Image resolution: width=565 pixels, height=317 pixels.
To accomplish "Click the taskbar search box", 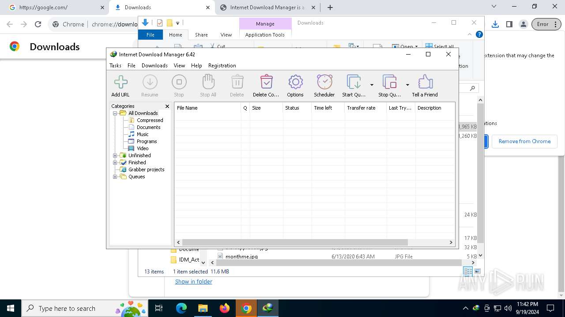I will [84, 308].
